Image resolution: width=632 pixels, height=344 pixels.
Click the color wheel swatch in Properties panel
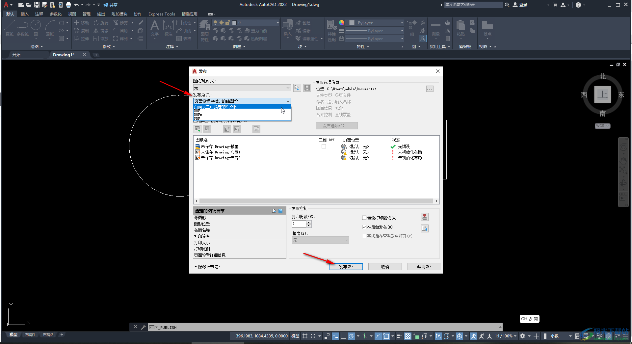(342, 23)
